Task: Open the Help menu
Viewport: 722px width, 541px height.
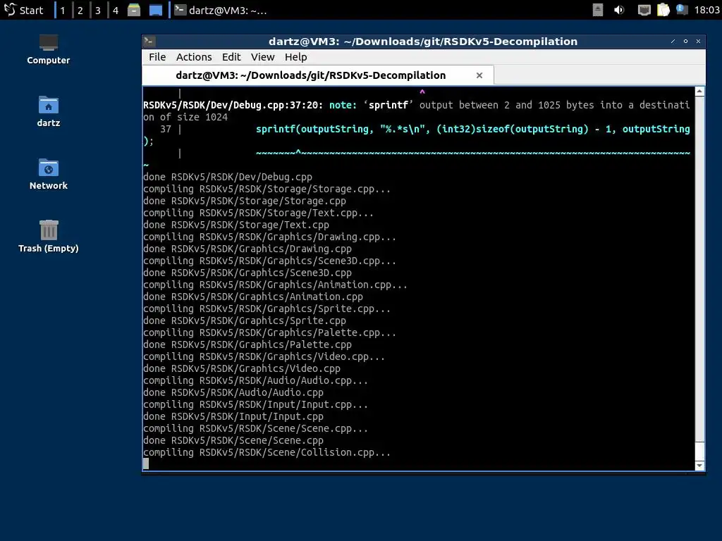Action: [295, 57]
